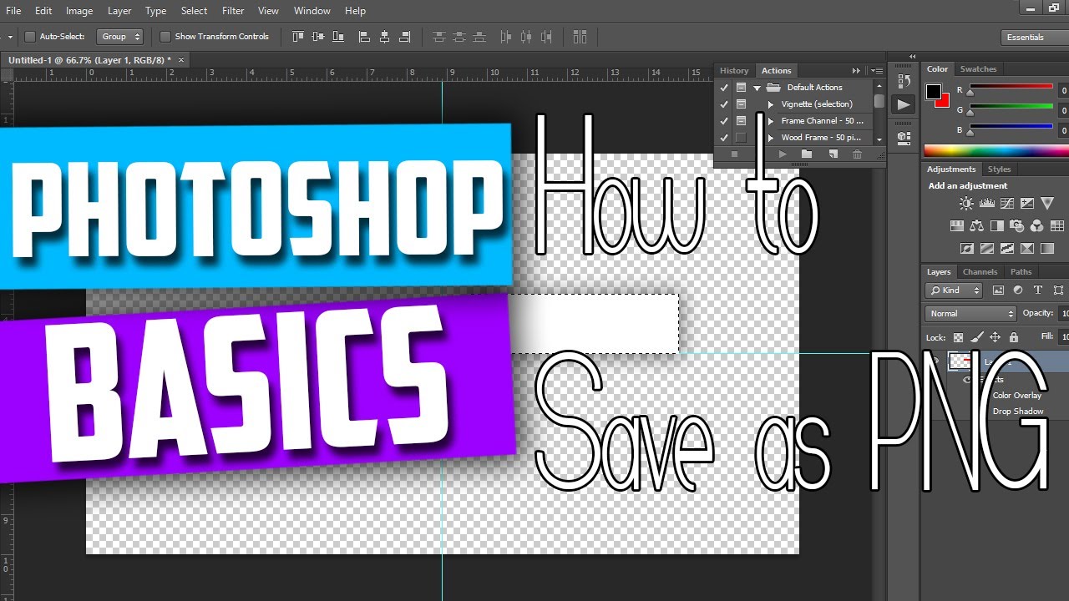This screenshot has width=1069, height=601.
Task: Open the Layer menu
Action: pyautogui.click(x=119, y=11)
